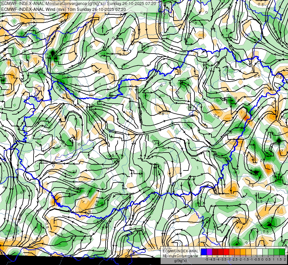Click the "-1" legend scale value
Image resolution: width=288 pixels, height=265 pixels.
[x=251, y=259]
